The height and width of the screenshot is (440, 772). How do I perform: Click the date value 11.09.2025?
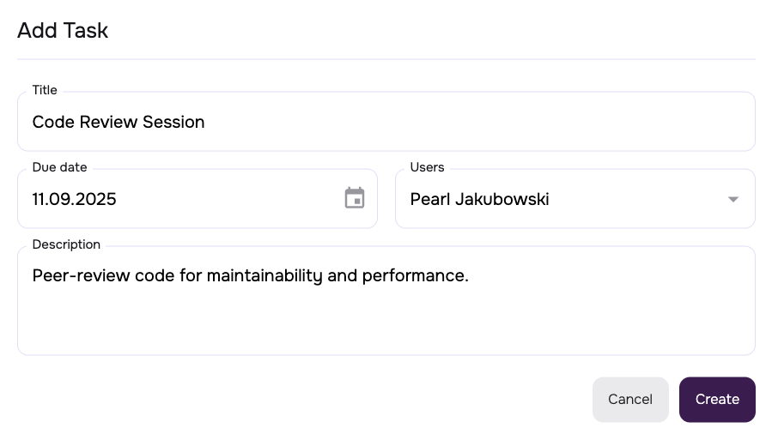point(74,200)
